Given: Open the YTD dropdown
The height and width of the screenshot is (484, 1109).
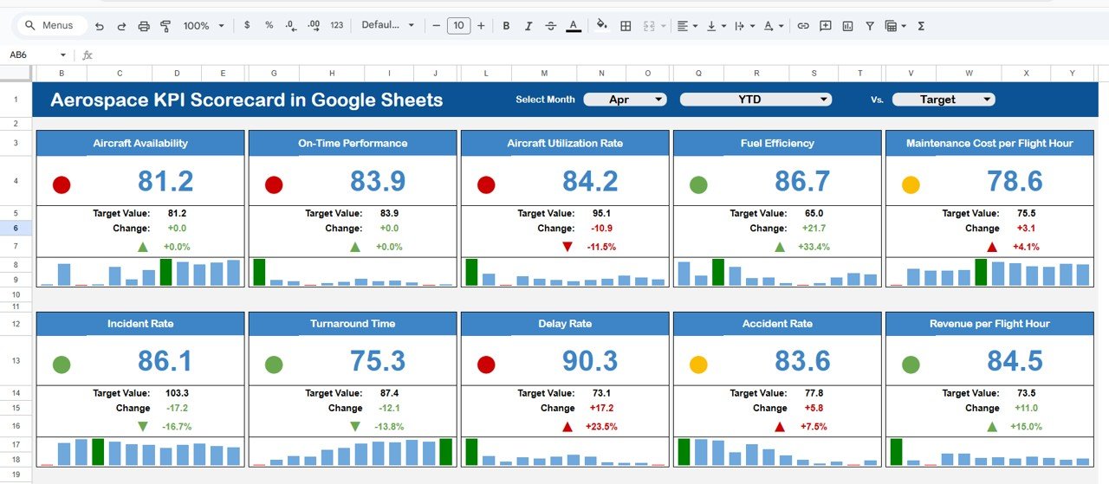Looking at the screenshot, I should pyautogui.click(x=756, y=100).
